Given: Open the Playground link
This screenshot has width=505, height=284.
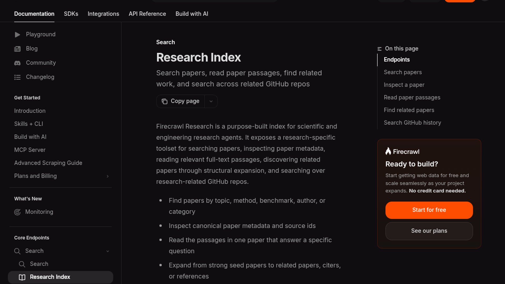Looking at the screenshot, I should 41,34.
